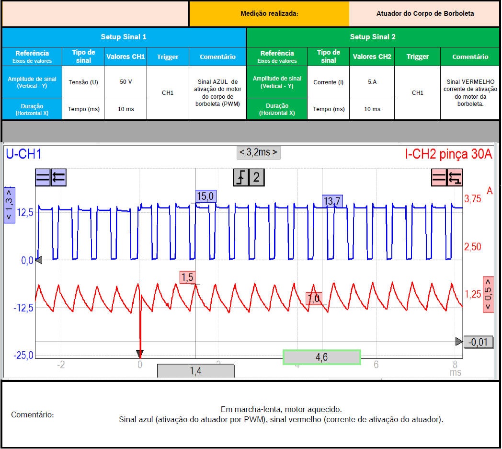Click the red CH2 horizontal cursor lines icon
The height and width of the screenshot is (449, 502).
click(439, 178)
